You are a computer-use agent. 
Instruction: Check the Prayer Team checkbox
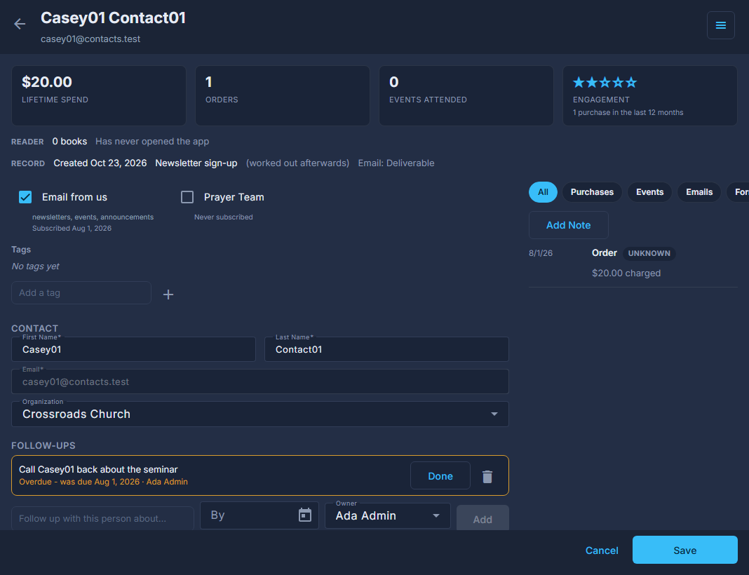coord(187,197)
